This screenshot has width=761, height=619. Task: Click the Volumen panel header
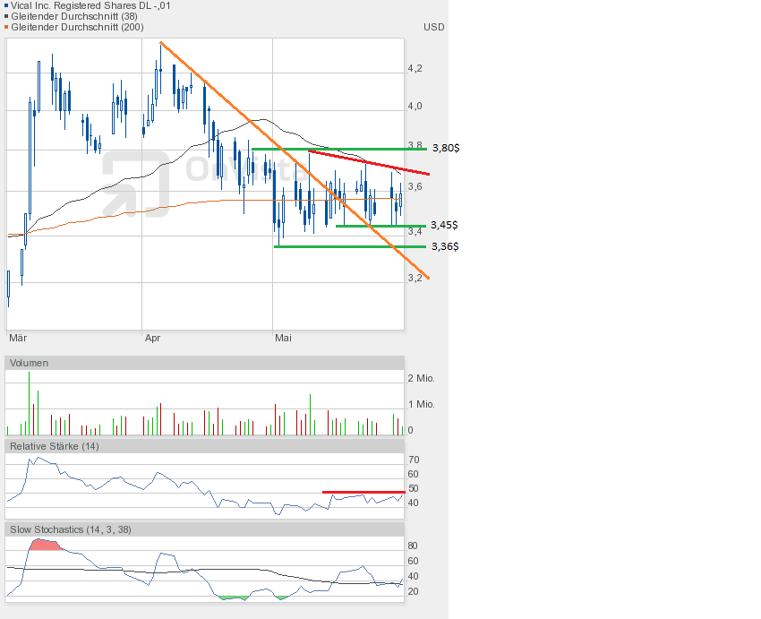pos(30,363)
